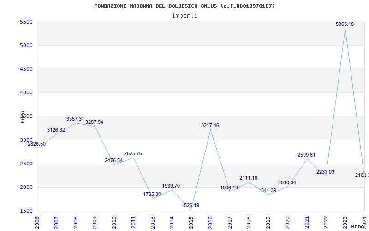Click data label 2111.18
This screenshot has height=231, width=369.
[248, 178]
